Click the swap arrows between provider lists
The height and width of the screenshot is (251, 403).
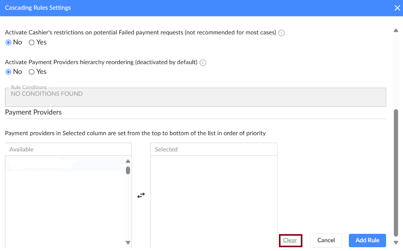coord(141,195)
